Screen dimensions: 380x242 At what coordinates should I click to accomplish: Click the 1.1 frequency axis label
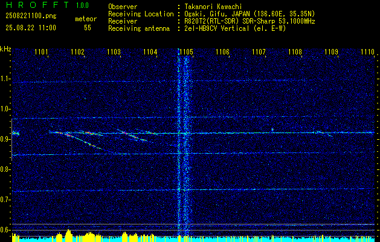point(5,79)
